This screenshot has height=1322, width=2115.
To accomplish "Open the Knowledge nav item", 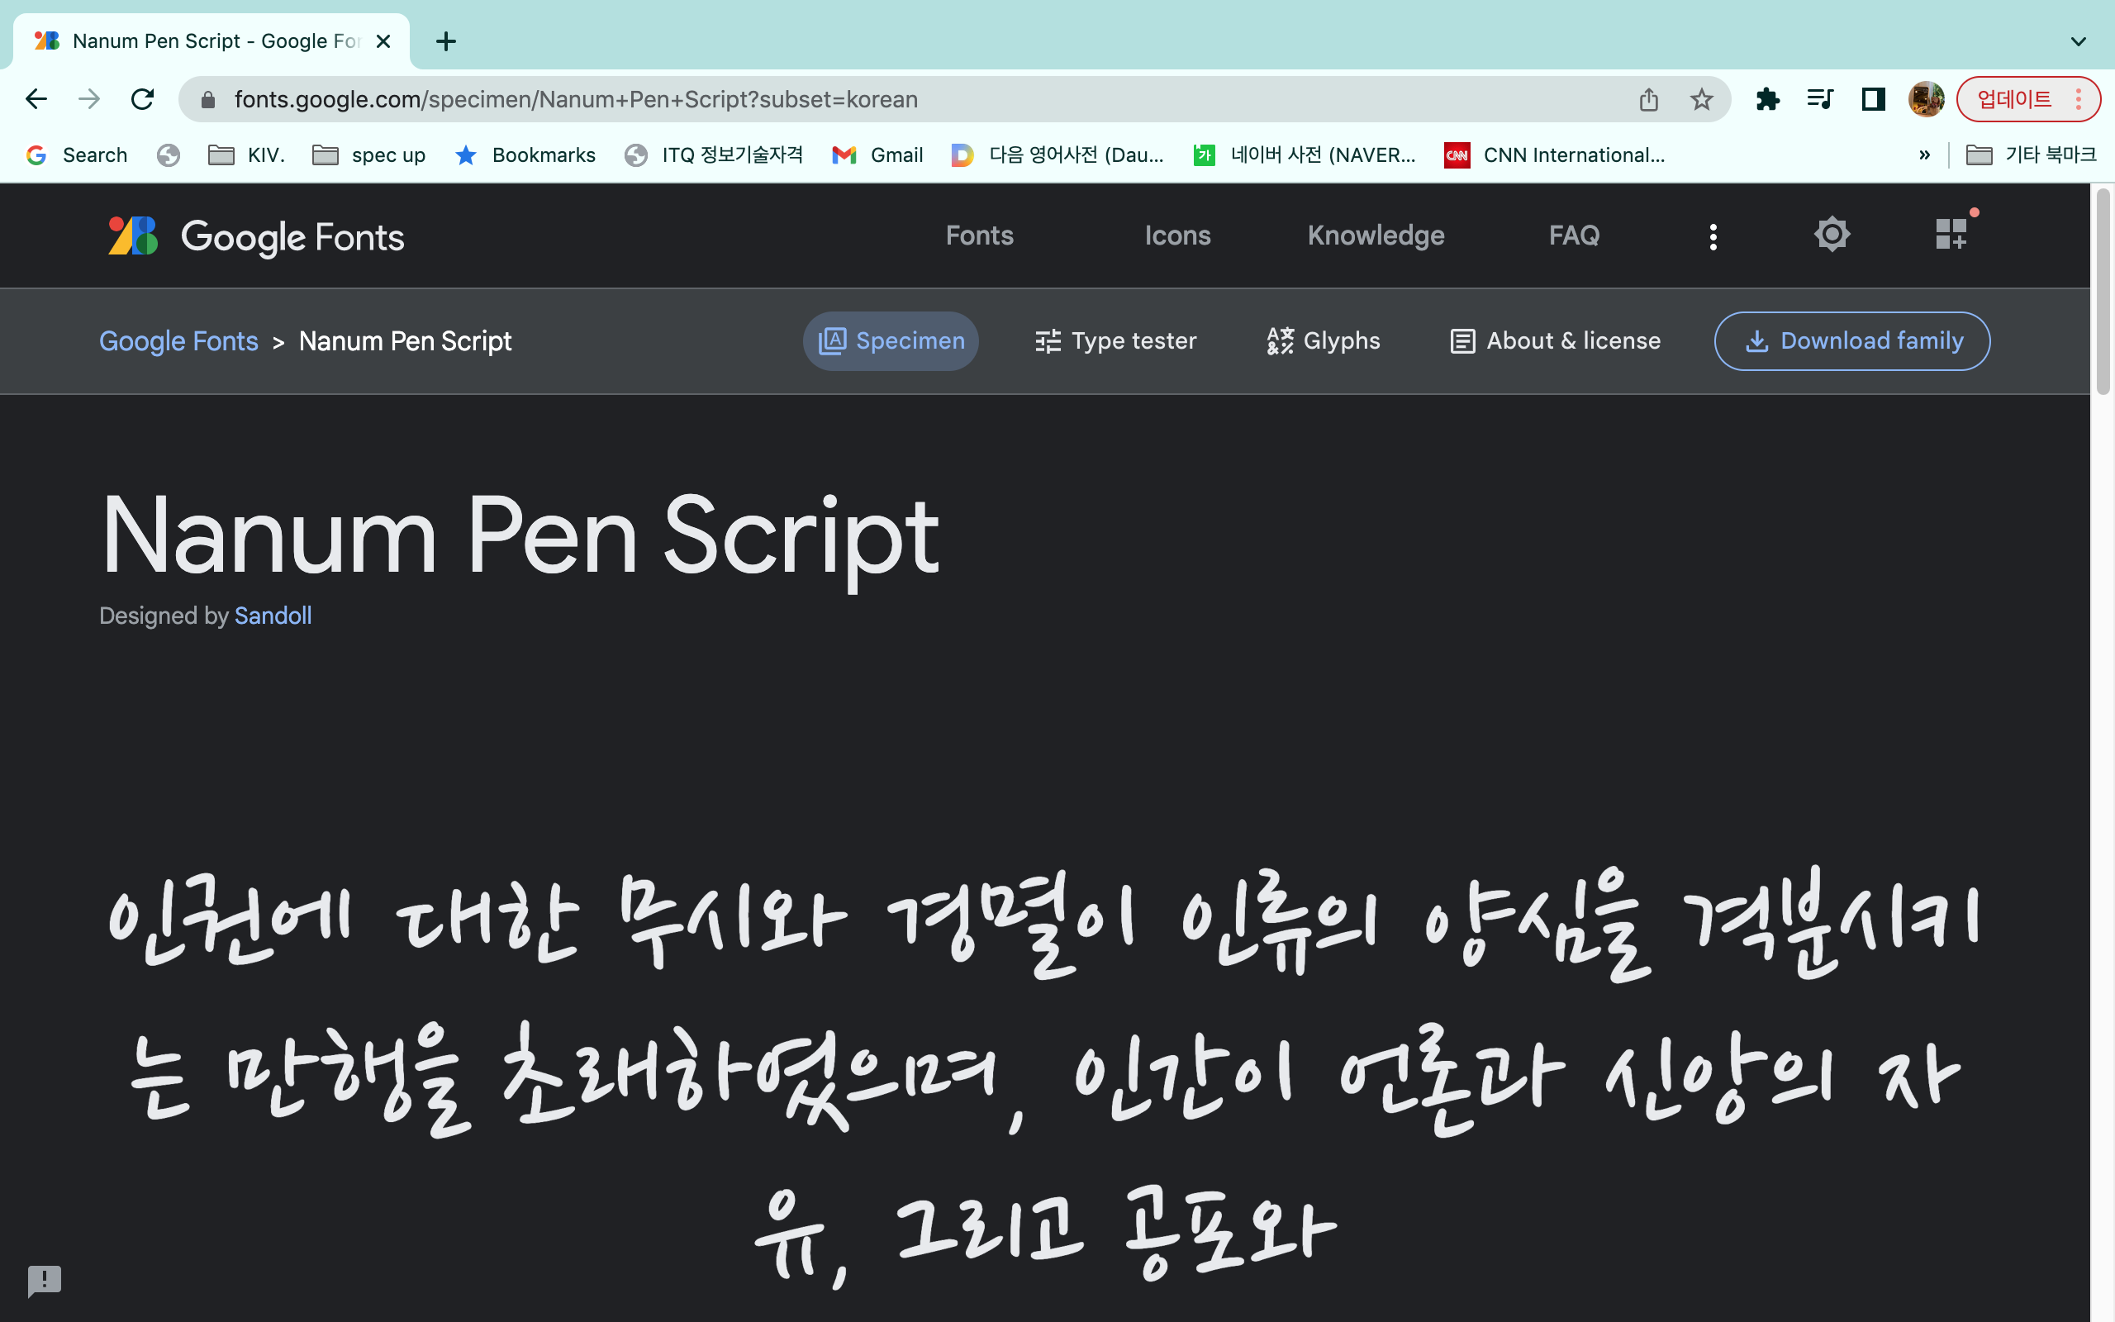I will [1376, 235].
